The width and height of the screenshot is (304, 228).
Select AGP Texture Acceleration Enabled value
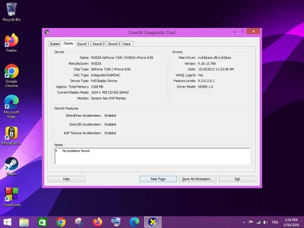pyautogui.click(x=110, y=133)
